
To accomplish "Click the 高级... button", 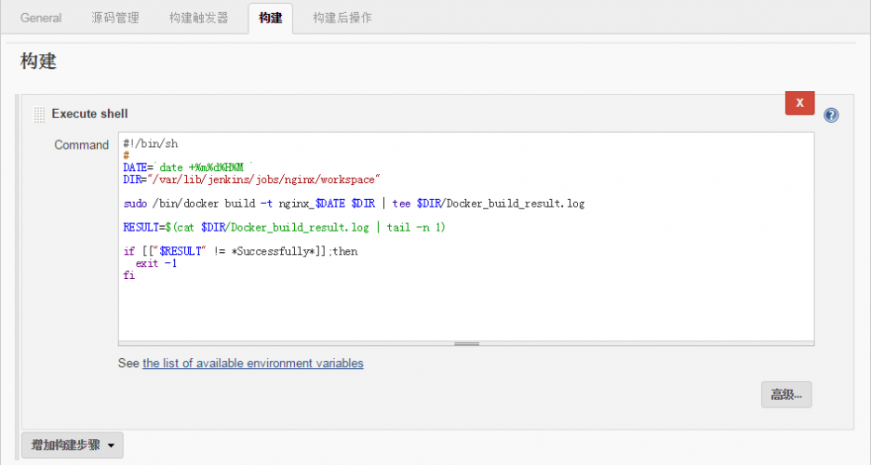I will pyautogui.click(x=786, y=394).
